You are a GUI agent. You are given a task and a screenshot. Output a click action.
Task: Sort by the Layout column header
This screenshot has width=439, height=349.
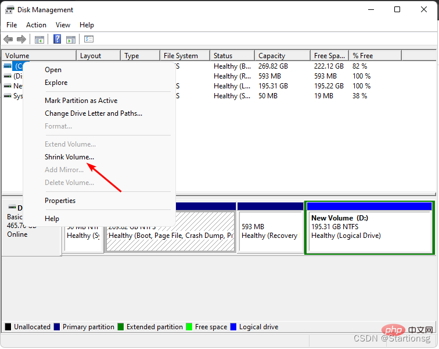(x=98, y=55)
